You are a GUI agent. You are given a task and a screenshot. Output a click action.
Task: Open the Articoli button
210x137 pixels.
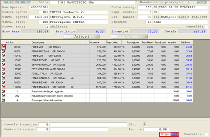pyautogui.click(x=82, y=36)
